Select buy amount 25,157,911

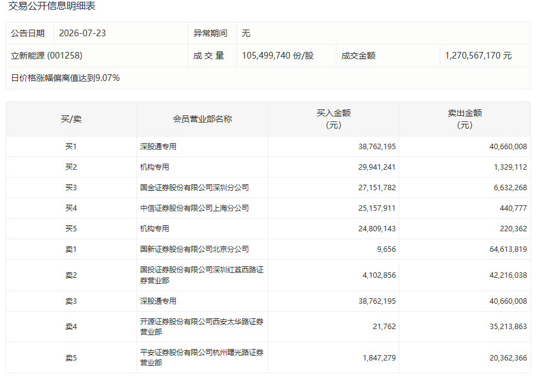tap(377, 208)
